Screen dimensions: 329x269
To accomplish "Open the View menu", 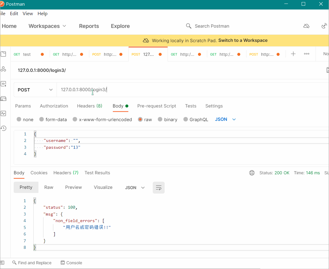I will click(28, 14).
